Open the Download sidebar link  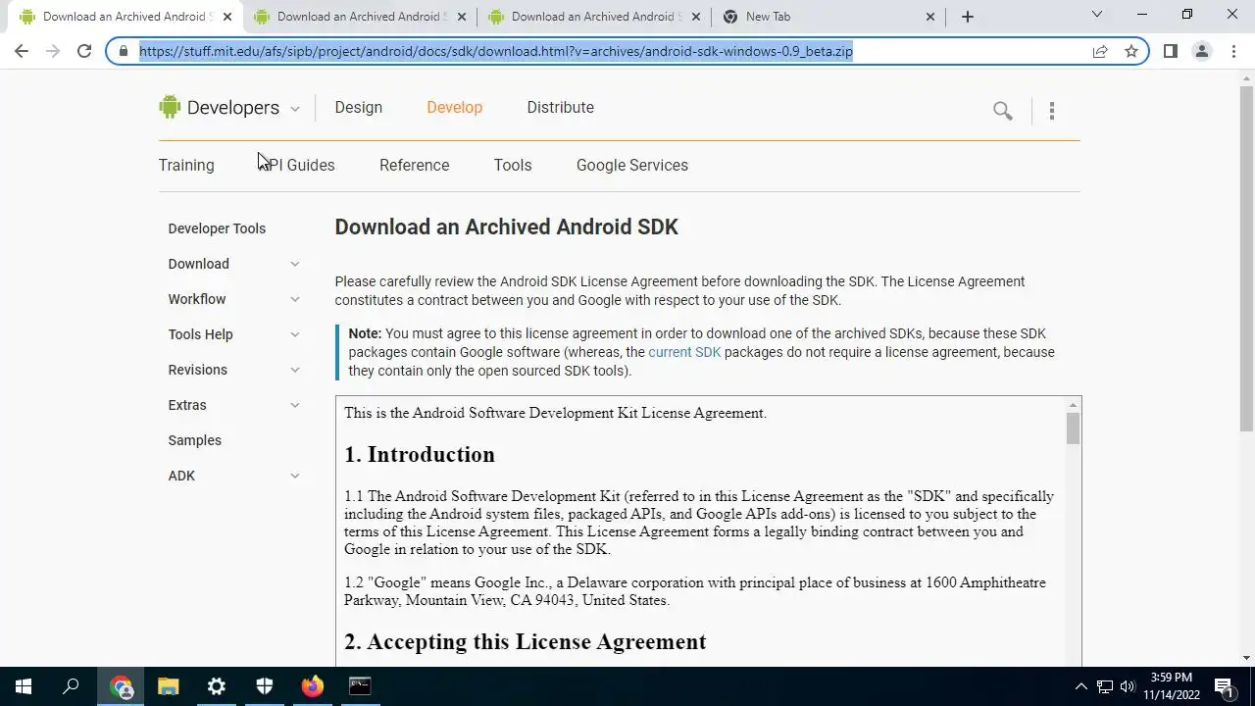point(199,264)
